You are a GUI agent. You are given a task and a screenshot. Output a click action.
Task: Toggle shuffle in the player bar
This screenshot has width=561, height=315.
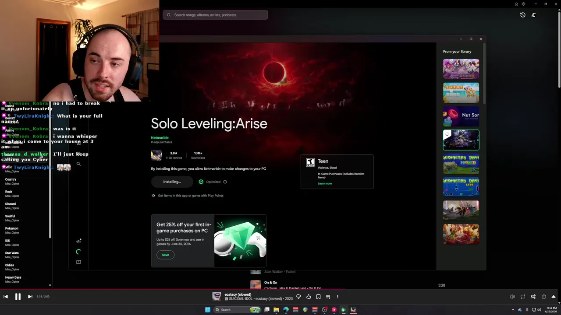click(x=533, y=297)
